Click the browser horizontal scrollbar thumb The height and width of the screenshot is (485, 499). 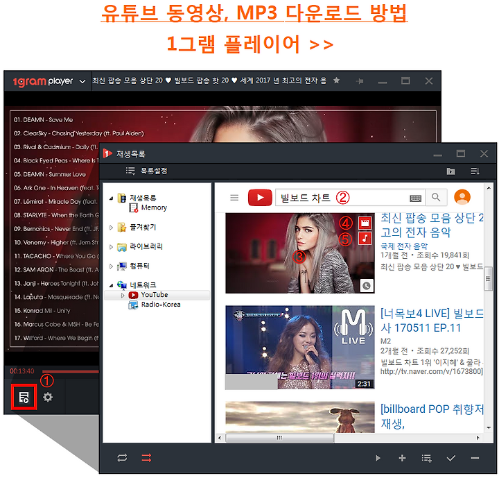click(280, 438)
